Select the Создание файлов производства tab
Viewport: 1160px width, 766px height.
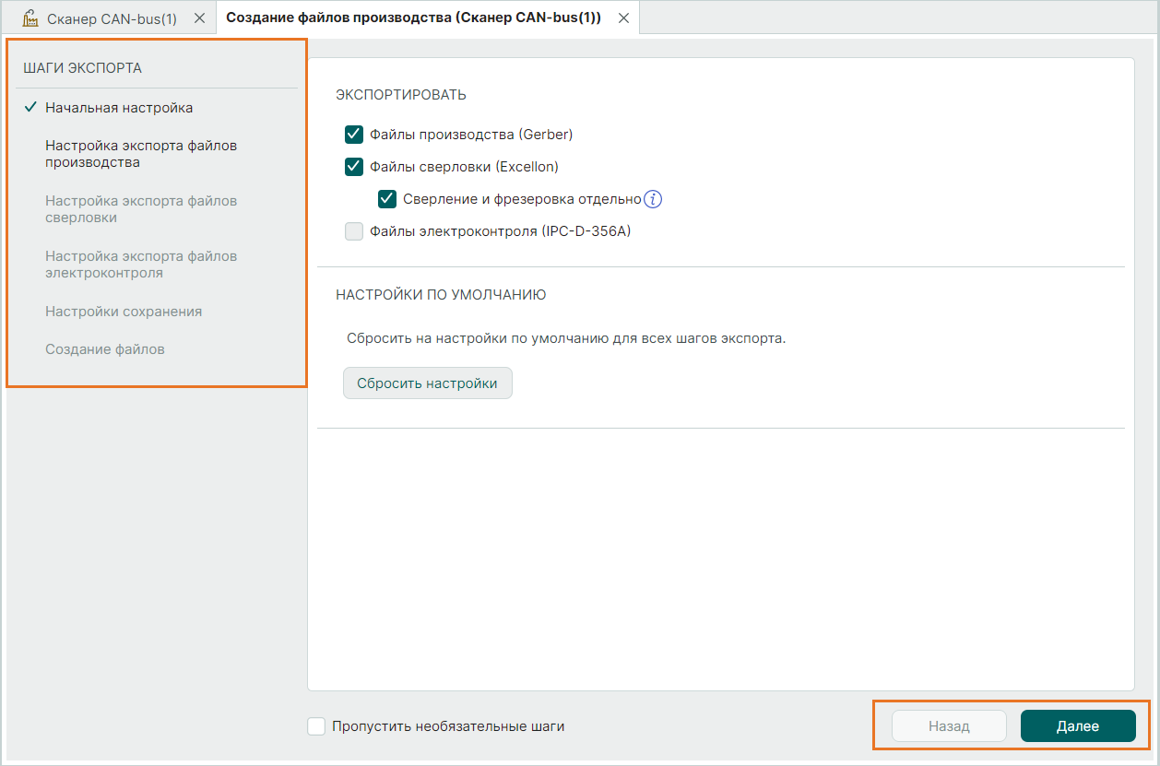(x=413, y=18)
